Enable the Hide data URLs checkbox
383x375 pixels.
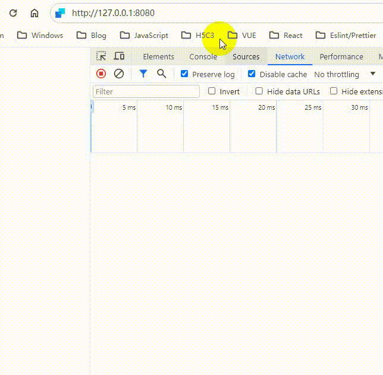[259, 91]
